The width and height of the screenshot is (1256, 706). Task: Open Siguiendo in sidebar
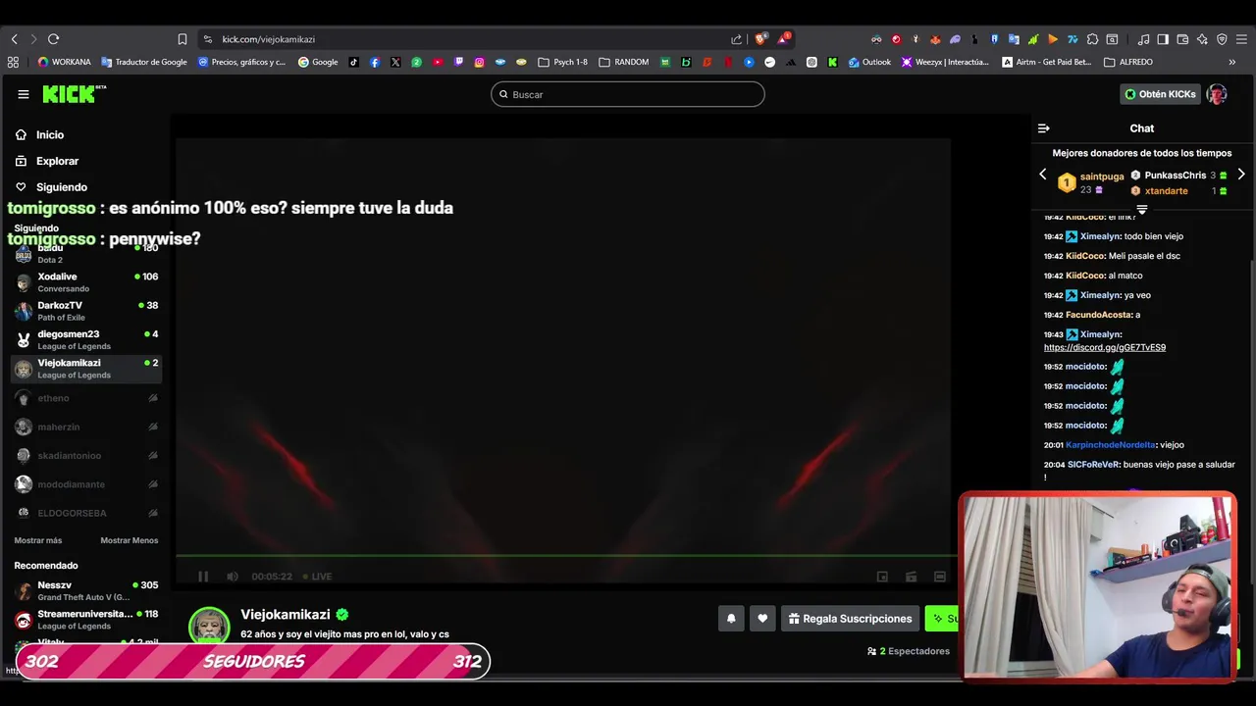(x=62, y=187)
